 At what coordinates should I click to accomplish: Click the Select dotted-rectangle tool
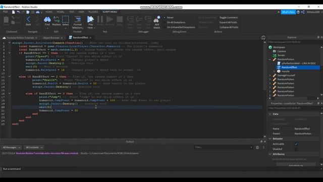[66, 19]
